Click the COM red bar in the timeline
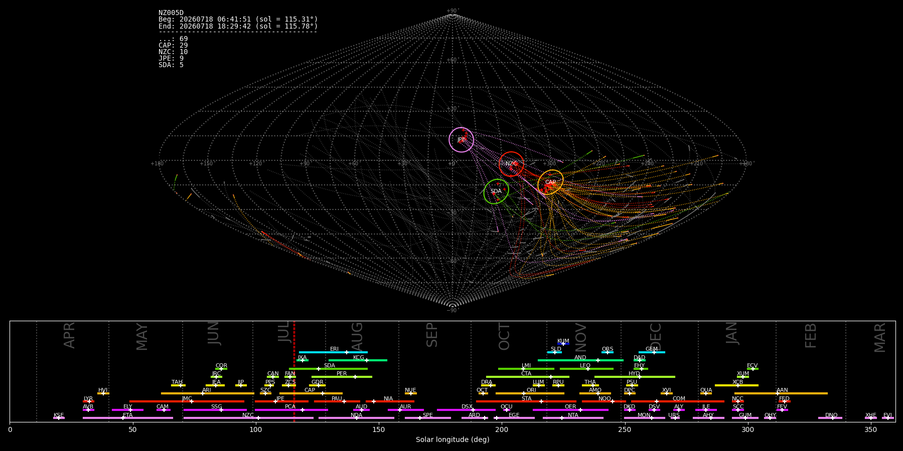 pyautogui.click(x=678, y=401)
